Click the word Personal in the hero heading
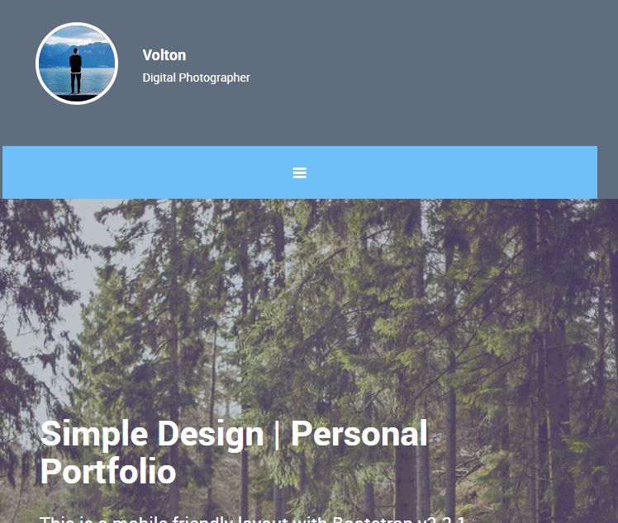Screen dimensions: 618x523 359,433
